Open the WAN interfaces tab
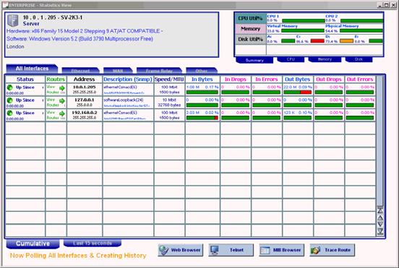 coord(118,71)
